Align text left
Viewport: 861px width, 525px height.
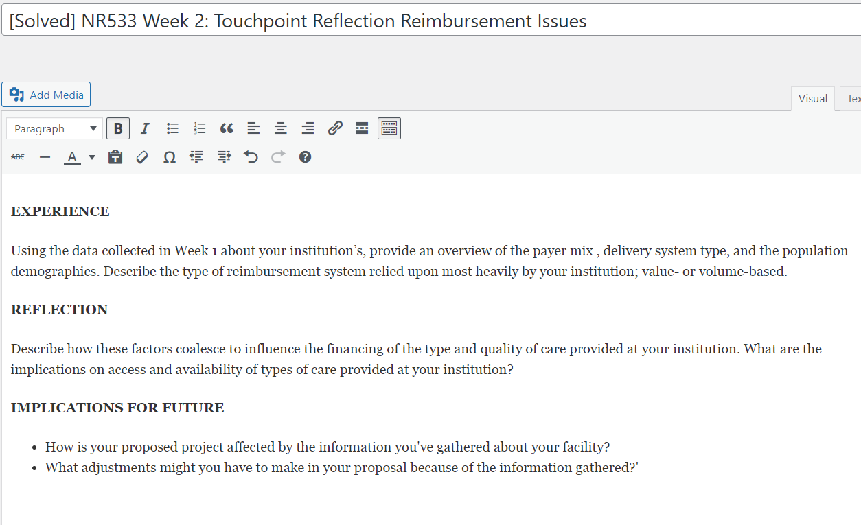(x=253, y=128)
